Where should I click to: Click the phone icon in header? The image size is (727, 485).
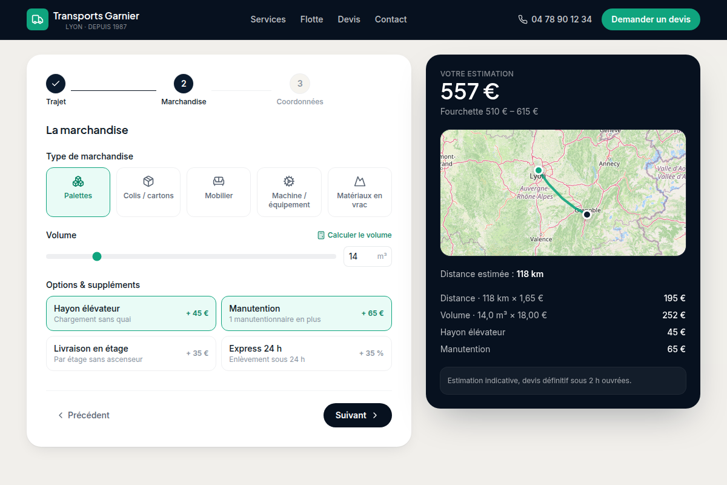click(523, 19)
